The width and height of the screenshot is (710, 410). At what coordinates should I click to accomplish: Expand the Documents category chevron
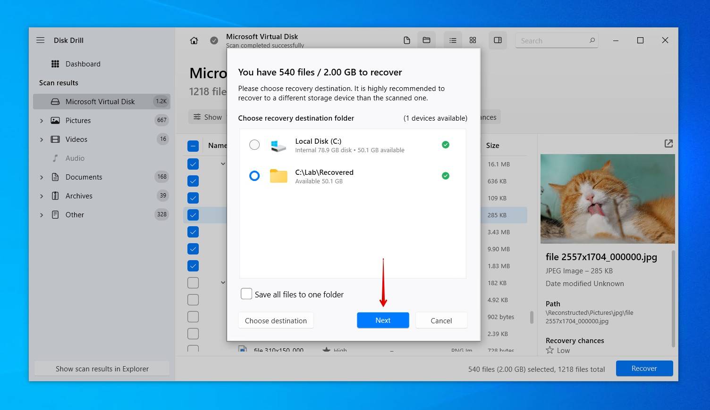tap(42, 177)
